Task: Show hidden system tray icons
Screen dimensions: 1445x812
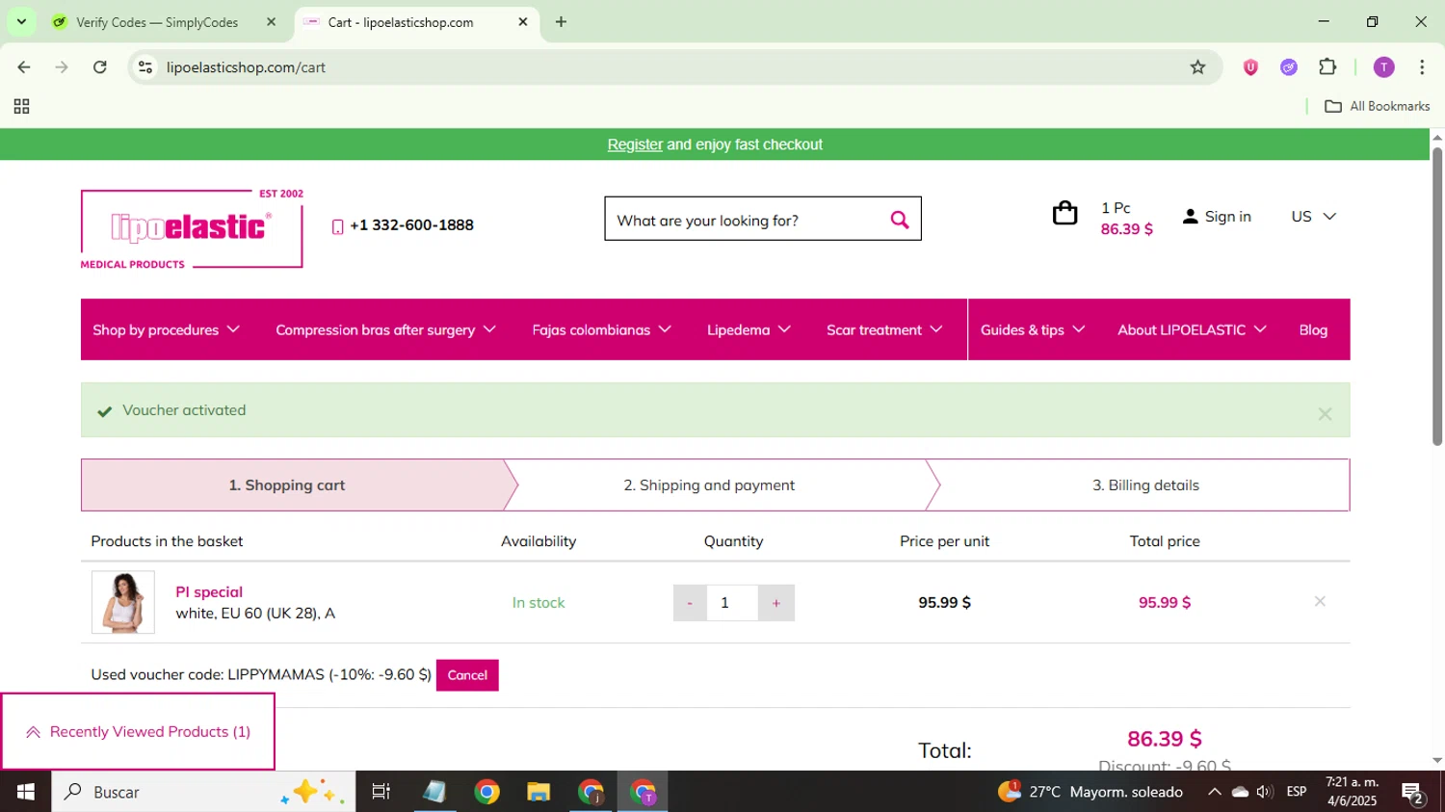Action: tap(1214, 792)
